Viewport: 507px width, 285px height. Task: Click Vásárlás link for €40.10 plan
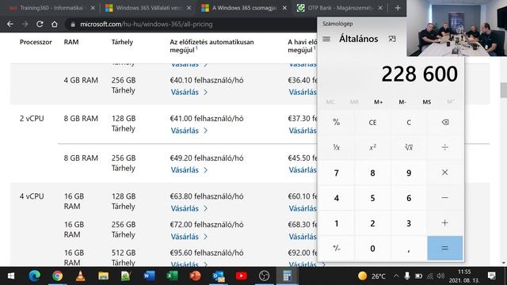tap(189, 92)
